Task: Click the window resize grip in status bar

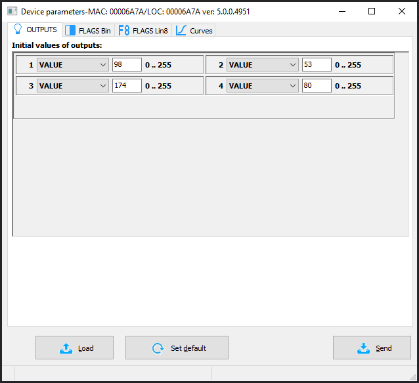Action: tap(413, 376)
